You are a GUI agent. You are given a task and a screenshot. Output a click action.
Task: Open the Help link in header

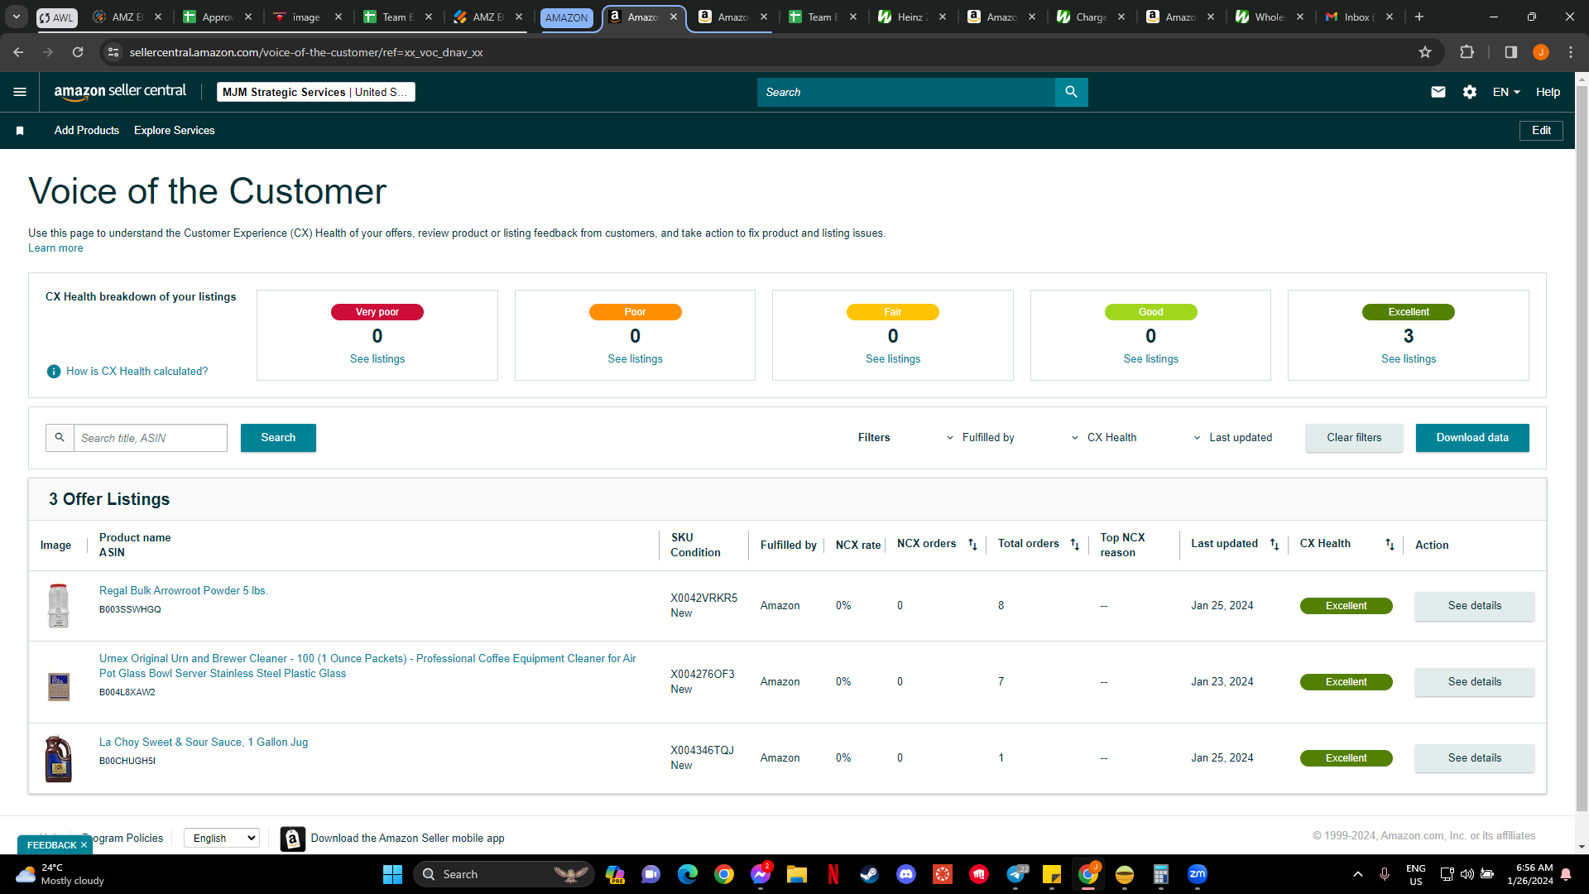coord(1548,92)
